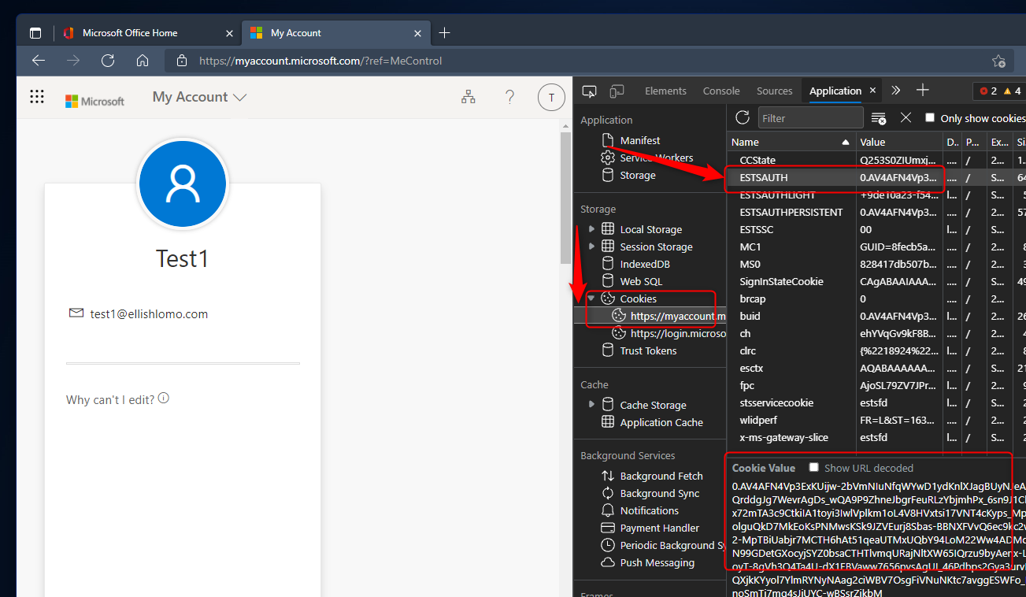Switch to the Microsoft Office Home tab
This screenshot has height=597, width=1026.
(x=130, y=33)
